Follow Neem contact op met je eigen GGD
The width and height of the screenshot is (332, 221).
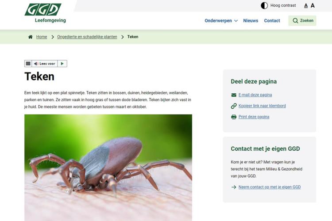pyautogui.click(x=270, y=187)
